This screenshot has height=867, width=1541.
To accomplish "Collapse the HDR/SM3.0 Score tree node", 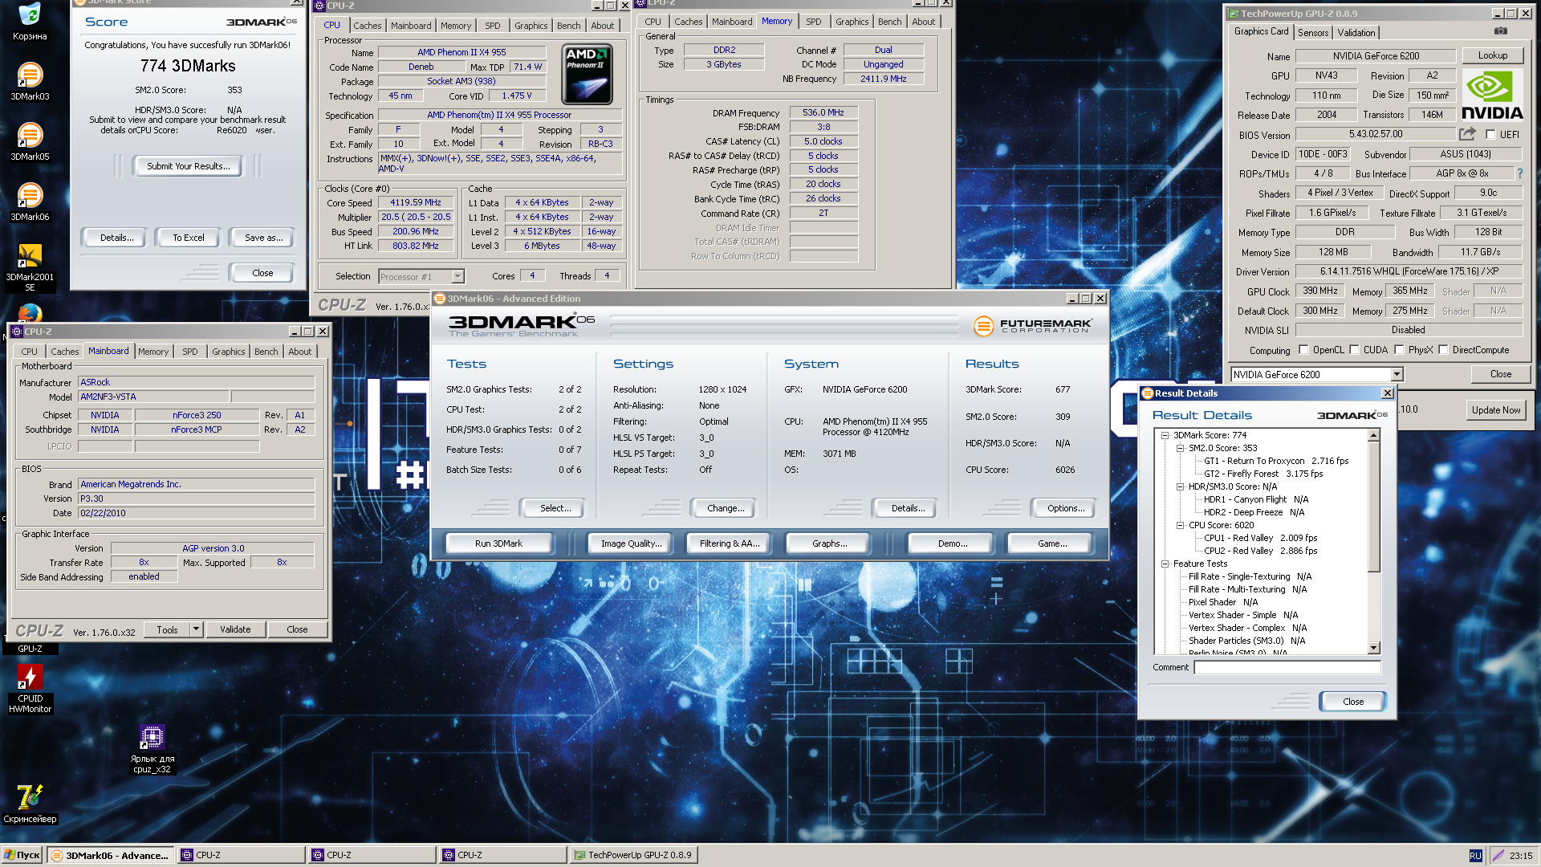I will tap(1180, 486).
